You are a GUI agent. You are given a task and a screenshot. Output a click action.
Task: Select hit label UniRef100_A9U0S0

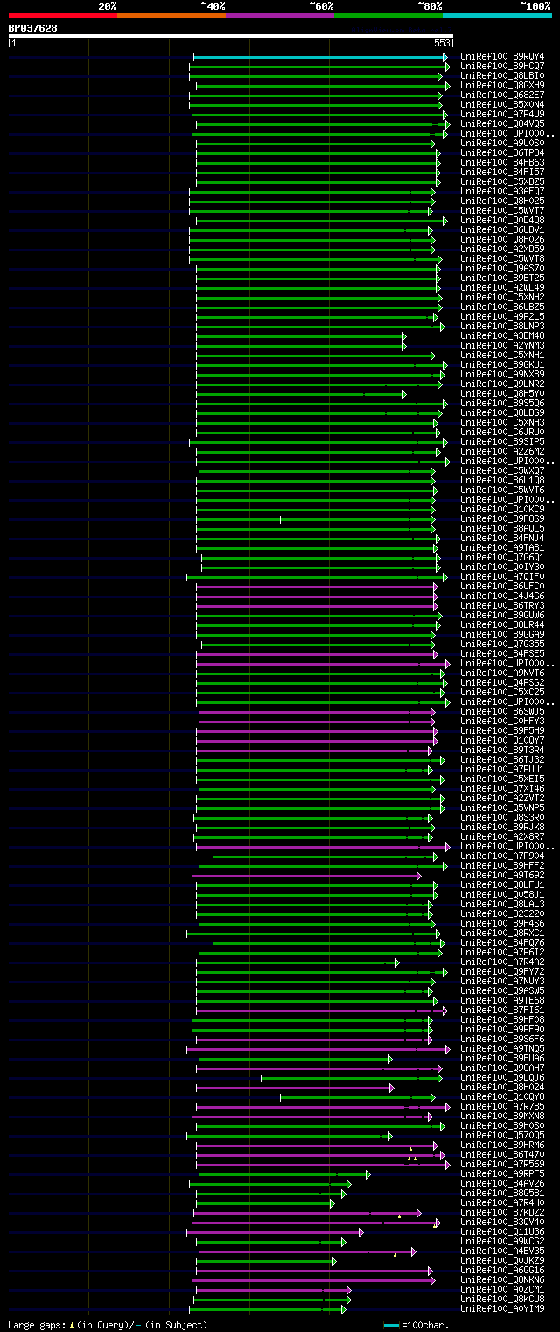(502, 143)
